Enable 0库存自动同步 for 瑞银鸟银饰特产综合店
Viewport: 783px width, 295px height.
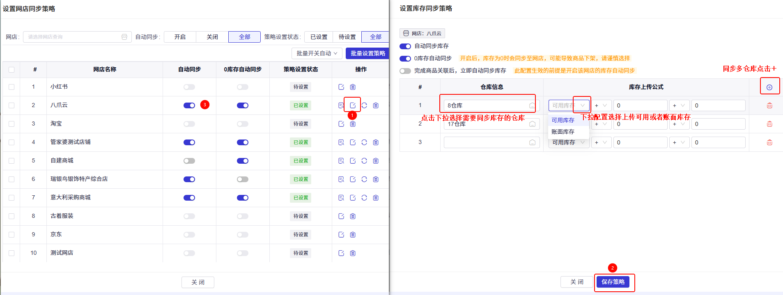pyautogui.click(x=243, y=179)
